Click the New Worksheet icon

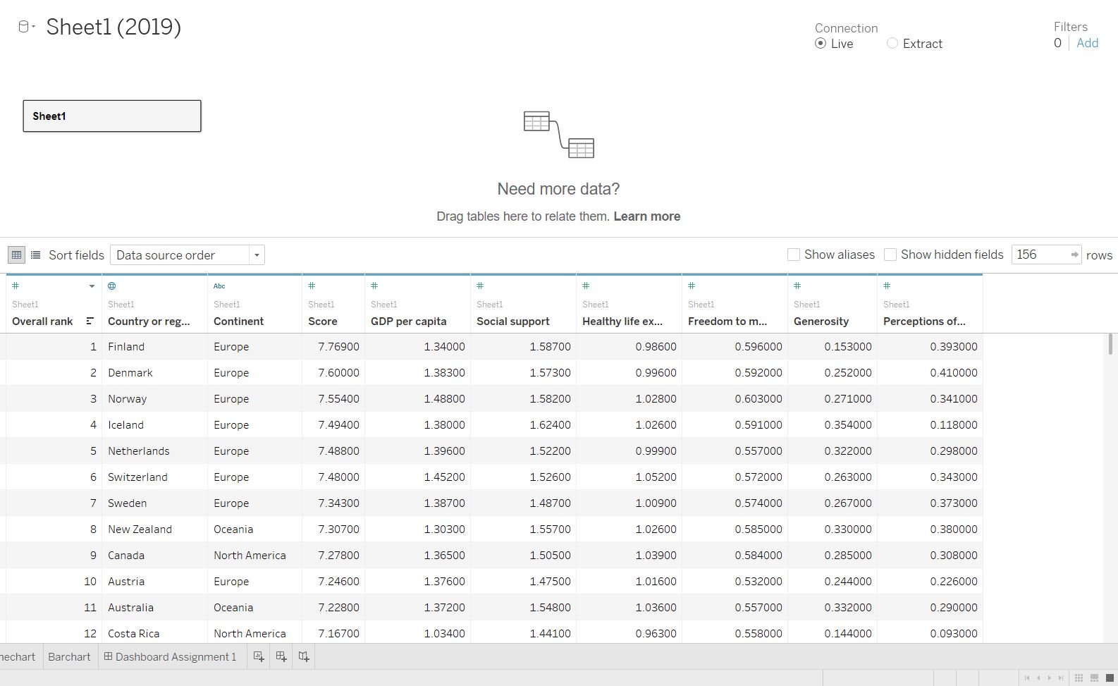point(259,656)
